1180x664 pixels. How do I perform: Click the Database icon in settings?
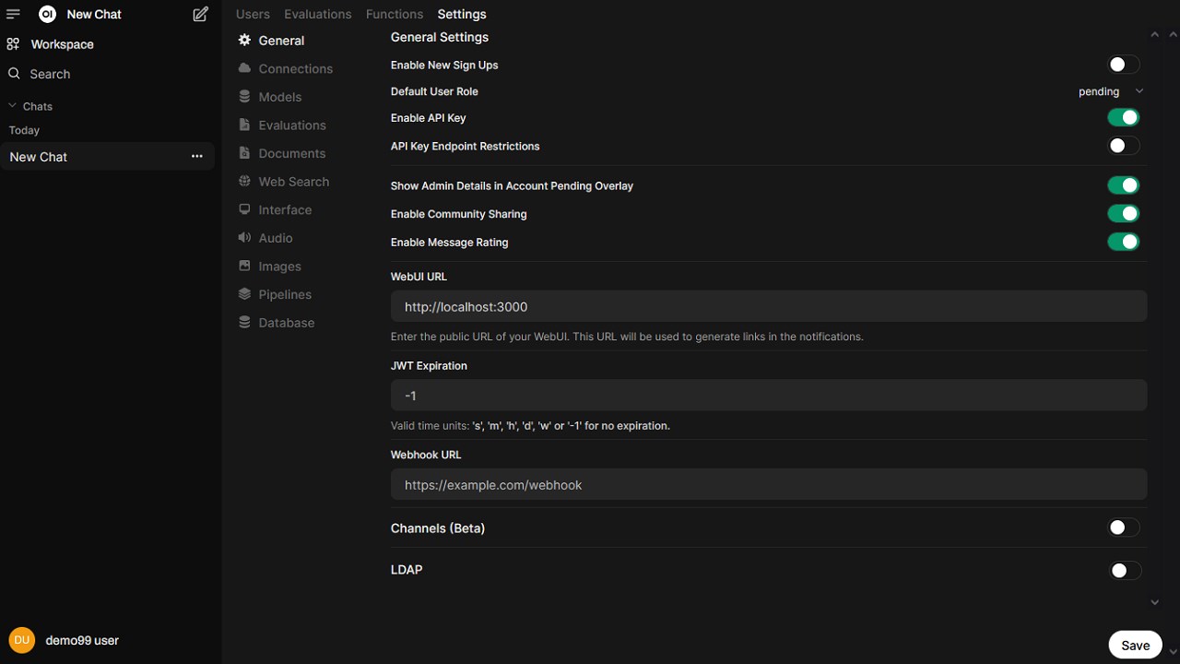[x=244, y=323]
